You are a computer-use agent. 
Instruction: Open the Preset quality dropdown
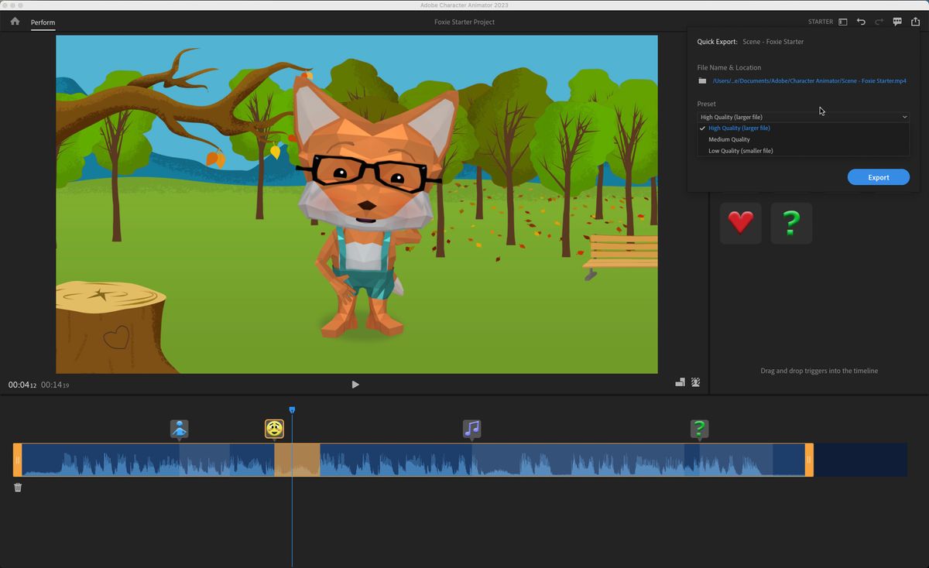(x=803, y=117)
